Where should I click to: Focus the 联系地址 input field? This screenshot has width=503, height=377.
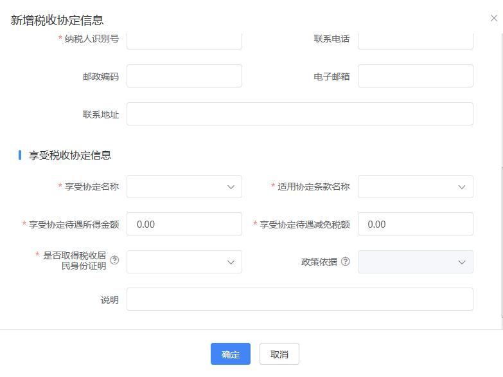point(299,114)
